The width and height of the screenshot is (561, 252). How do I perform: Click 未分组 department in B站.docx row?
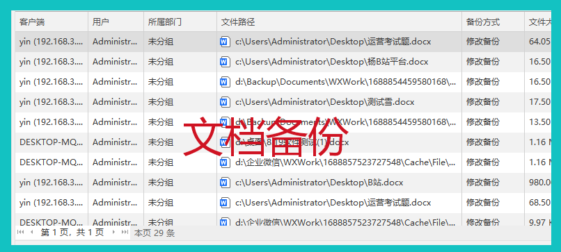point(161,183)
